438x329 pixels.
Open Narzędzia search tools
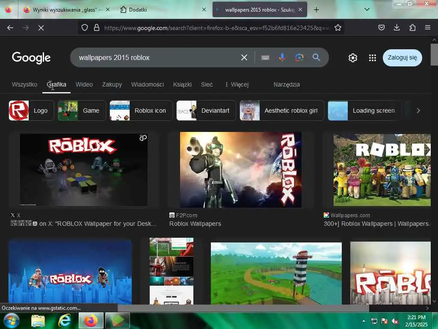pos(287,84)
